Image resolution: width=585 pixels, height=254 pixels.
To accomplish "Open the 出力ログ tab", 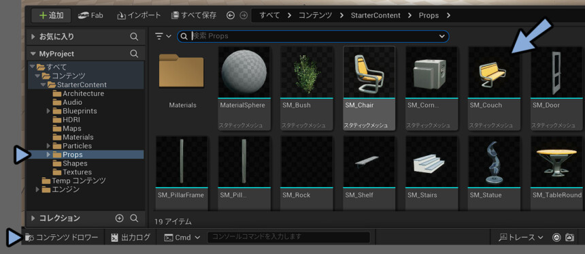I will pos(131,237).
